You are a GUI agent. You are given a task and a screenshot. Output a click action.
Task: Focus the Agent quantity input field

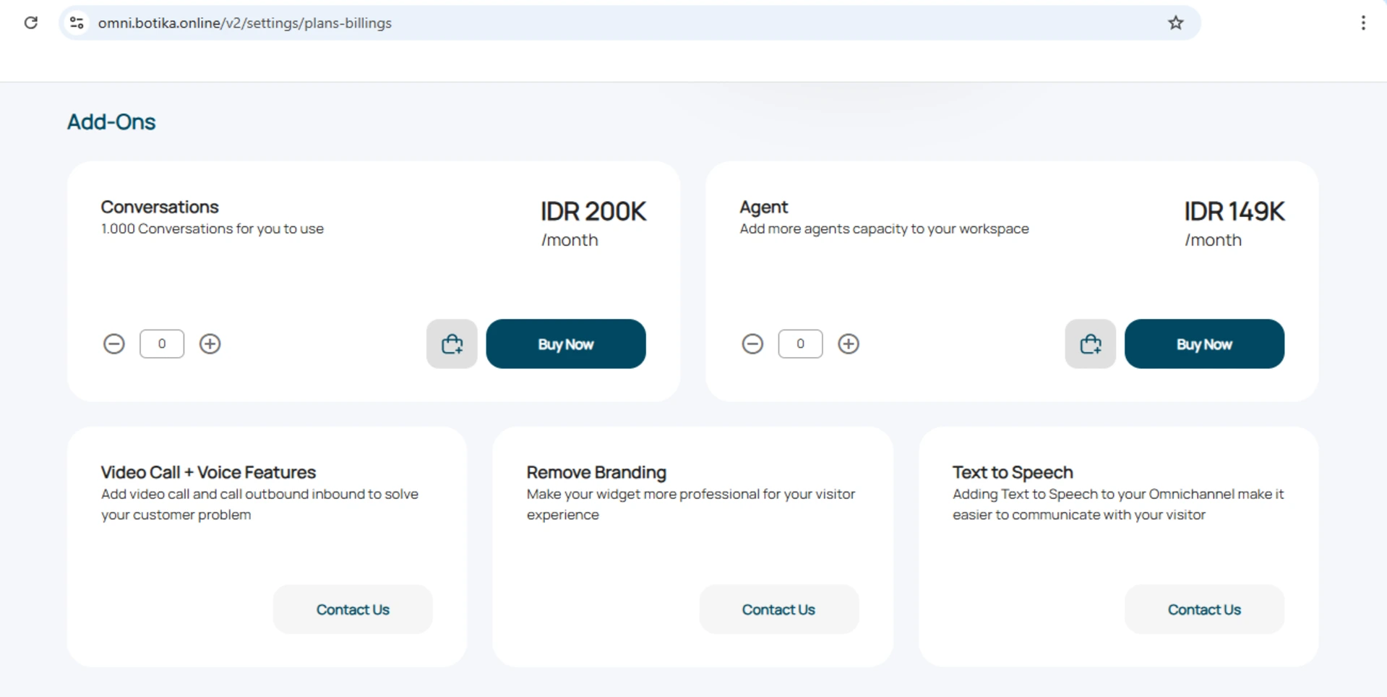tap(800, 344)
